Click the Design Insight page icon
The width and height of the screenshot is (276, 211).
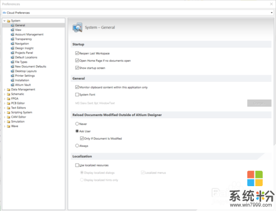click(13, 48)
